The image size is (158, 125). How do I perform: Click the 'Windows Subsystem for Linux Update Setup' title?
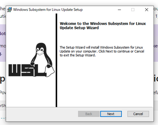pyautogui.click(x=48, y=10)
